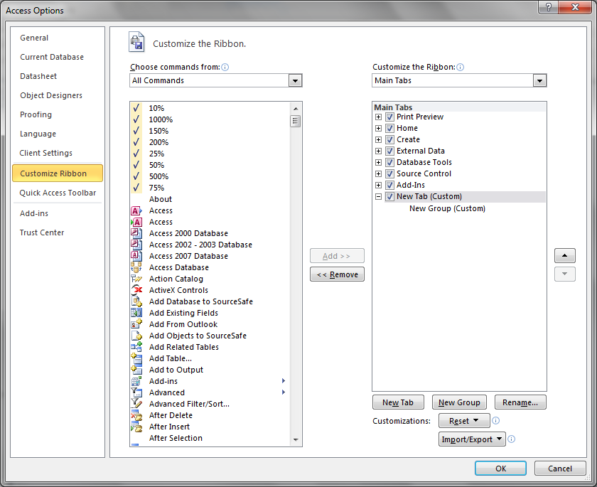The image size is (597, 487).
Task: Select New Group (Custom) in the tree
Action: click(x=447, y=208)
